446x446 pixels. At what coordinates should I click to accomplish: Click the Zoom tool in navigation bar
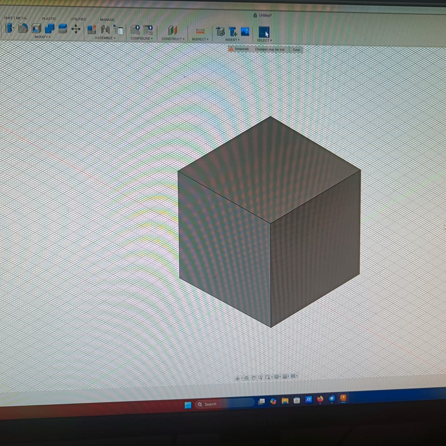260,377
